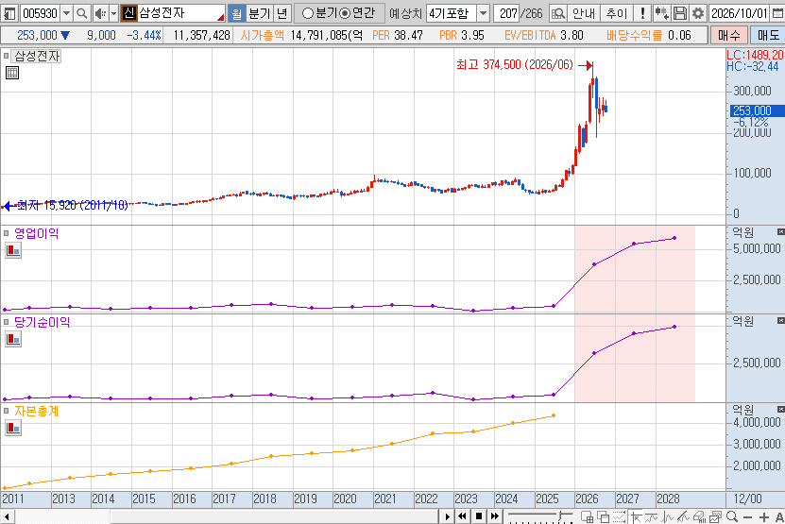The image size is (785, 524).
Task: Click the horizontal scrollbar left arrow
Action: coord(6,516)
